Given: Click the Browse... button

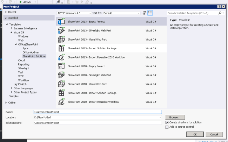Looking at the screenshot, I should (175, 117).
